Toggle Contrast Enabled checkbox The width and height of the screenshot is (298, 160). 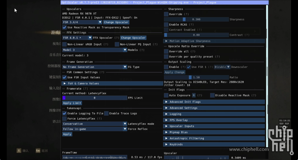(x=166, y=30)
